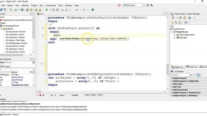207x116 pixels.
Task: Click the Collapse All tree icon in Project Manager
Action: 180,23
